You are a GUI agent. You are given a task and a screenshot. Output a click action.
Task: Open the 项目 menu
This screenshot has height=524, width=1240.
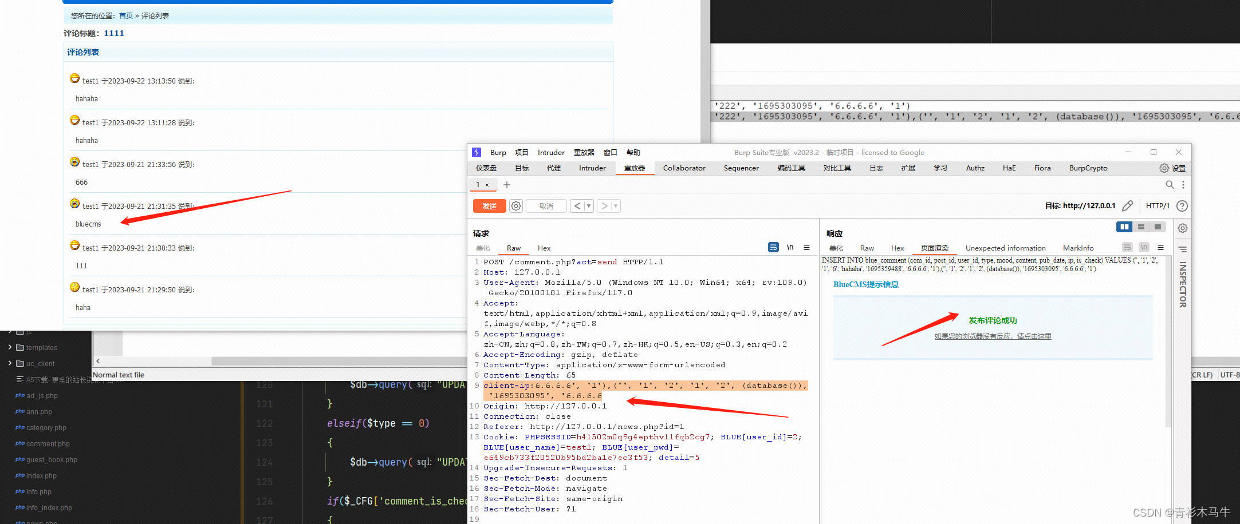[x=521, y=153]
